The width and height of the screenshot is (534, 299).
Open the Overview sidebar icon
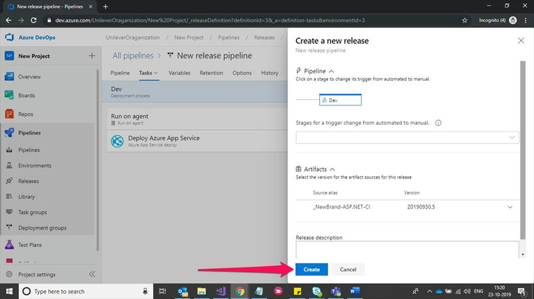click(9, 76)
